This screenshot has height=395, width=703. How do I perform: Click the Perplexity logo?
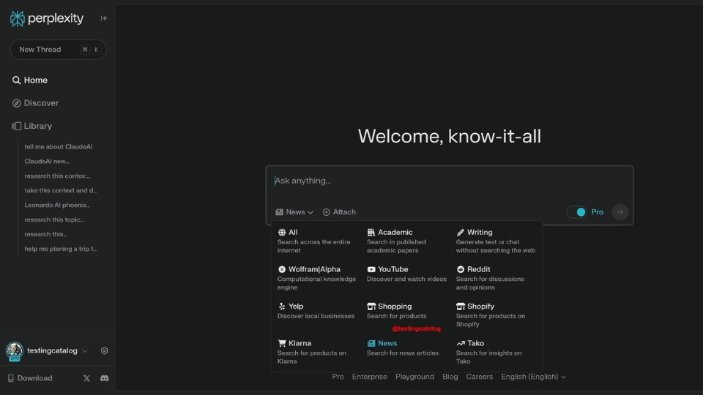click(47, 18)
